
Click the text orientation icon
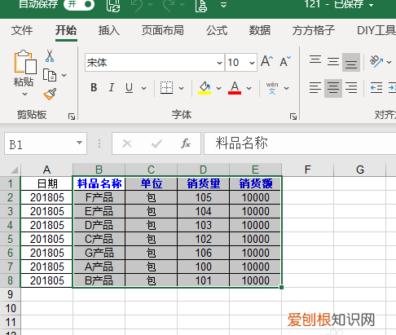coord(376,62)
